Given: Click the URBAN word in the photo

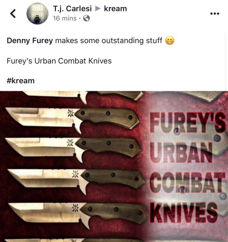Looking at the screenshot, I should (x=181, y=152).
